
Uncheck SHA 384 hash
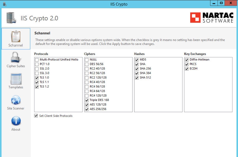click(137, 73)
